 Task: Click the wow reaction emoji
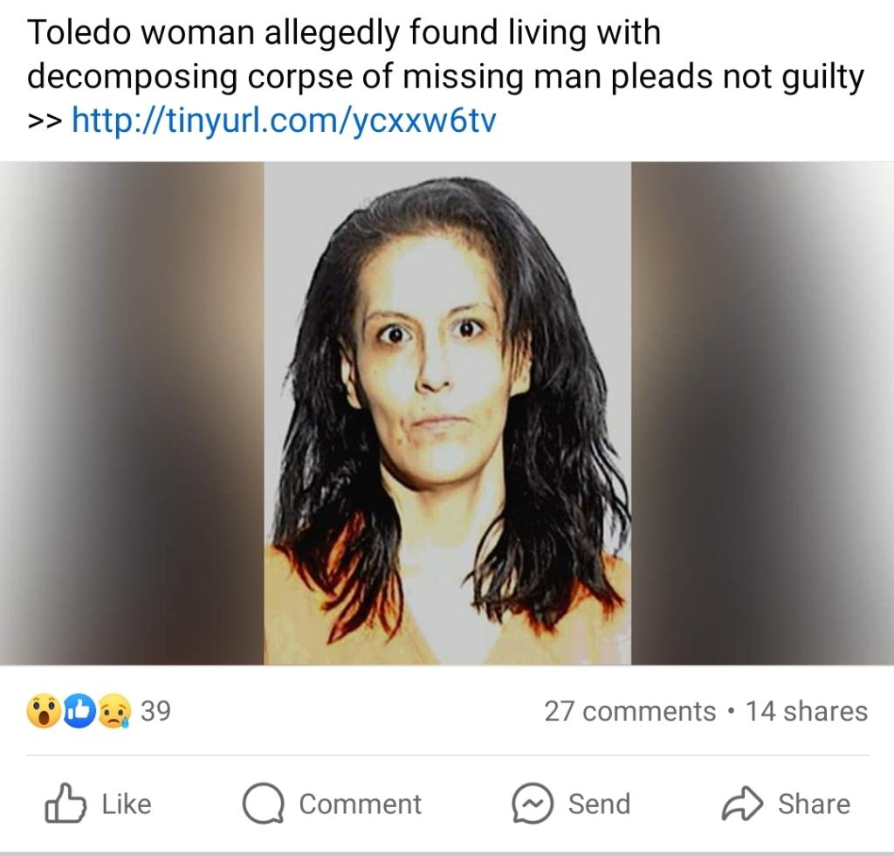[44, 711]
